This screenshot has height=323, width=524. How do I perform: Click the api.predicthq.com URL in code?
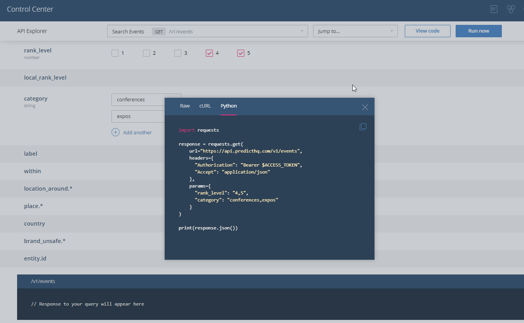pos(251,151)
